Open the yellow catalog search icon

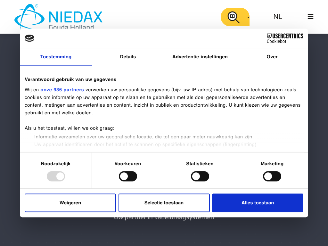235,17
